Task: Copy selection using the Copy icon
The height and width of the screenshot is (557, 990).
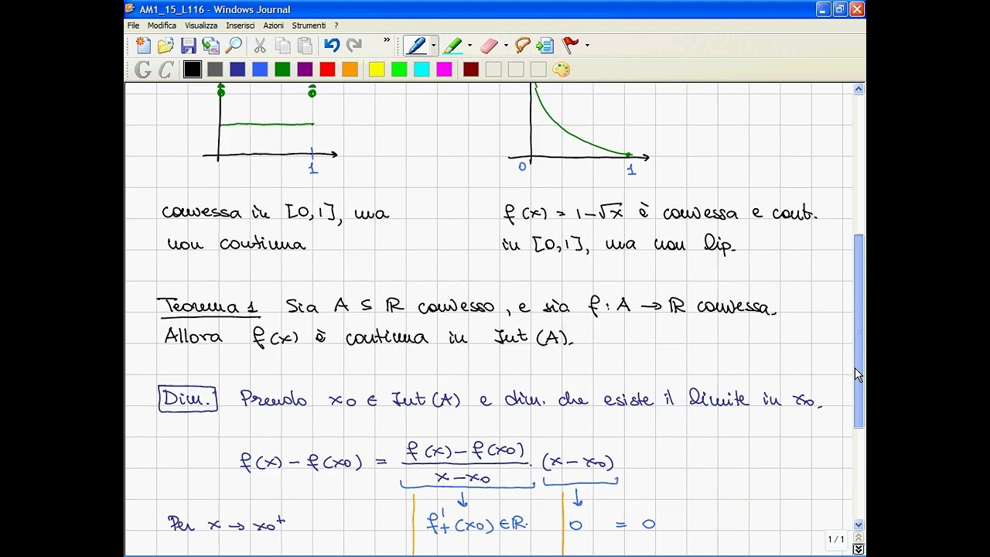Action: click(282, 46)
